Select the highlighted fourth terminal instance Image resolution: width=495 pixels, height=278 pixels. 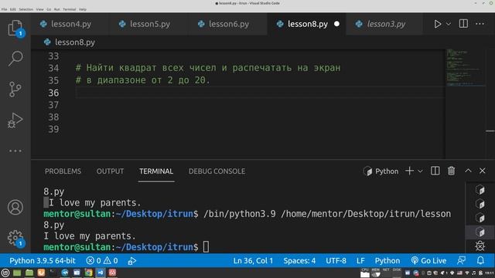pyautogui.click(x=480, y=232)
